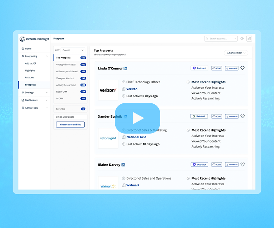Screen dimensions: 274x228
Task: Play the product demo video
Action: point(137,118)
